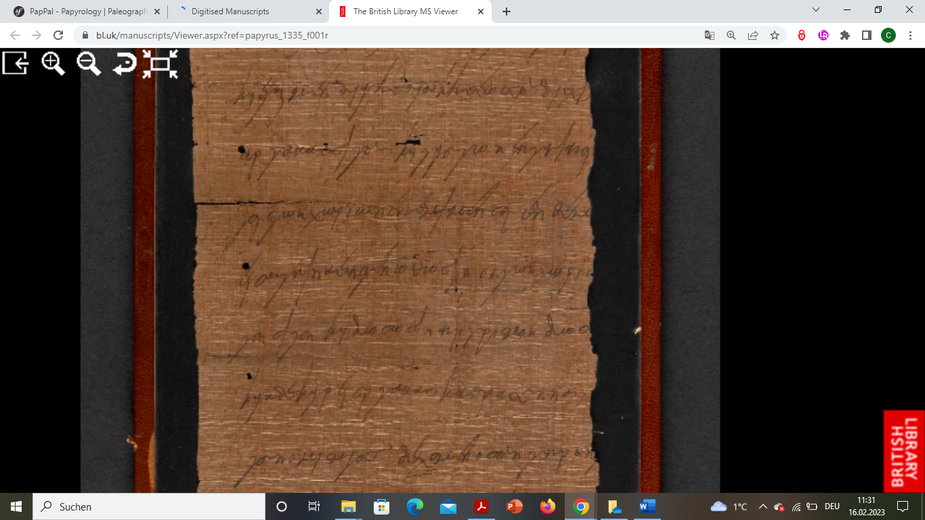This screenshot has height=520, width=925.
Task: Open Chrome's page zoom indicator in address bar
Action: click(x=731, y=35)
